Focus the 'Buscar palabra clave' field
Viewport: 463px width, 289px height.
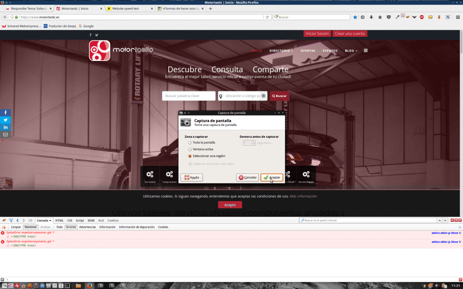pos(189,96)
